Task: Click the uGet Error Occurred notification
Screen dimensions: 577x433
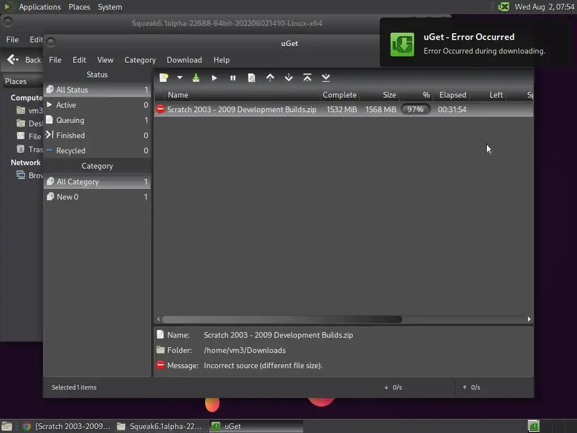Action: click(x=478, y=43)
